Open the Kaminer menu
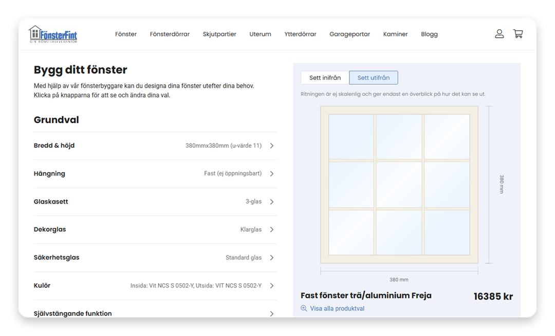 point(395,34)
